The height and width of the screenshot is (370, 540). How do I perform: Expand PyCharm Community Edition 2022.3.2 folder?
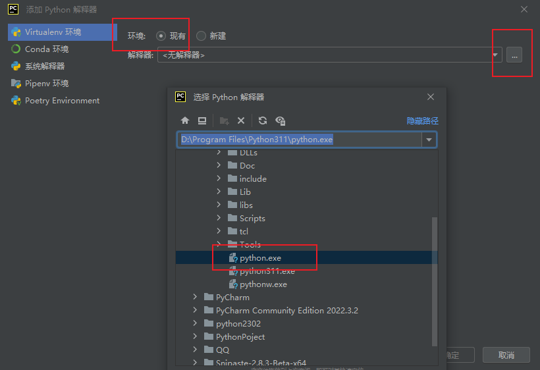click(x=195, y=310)
